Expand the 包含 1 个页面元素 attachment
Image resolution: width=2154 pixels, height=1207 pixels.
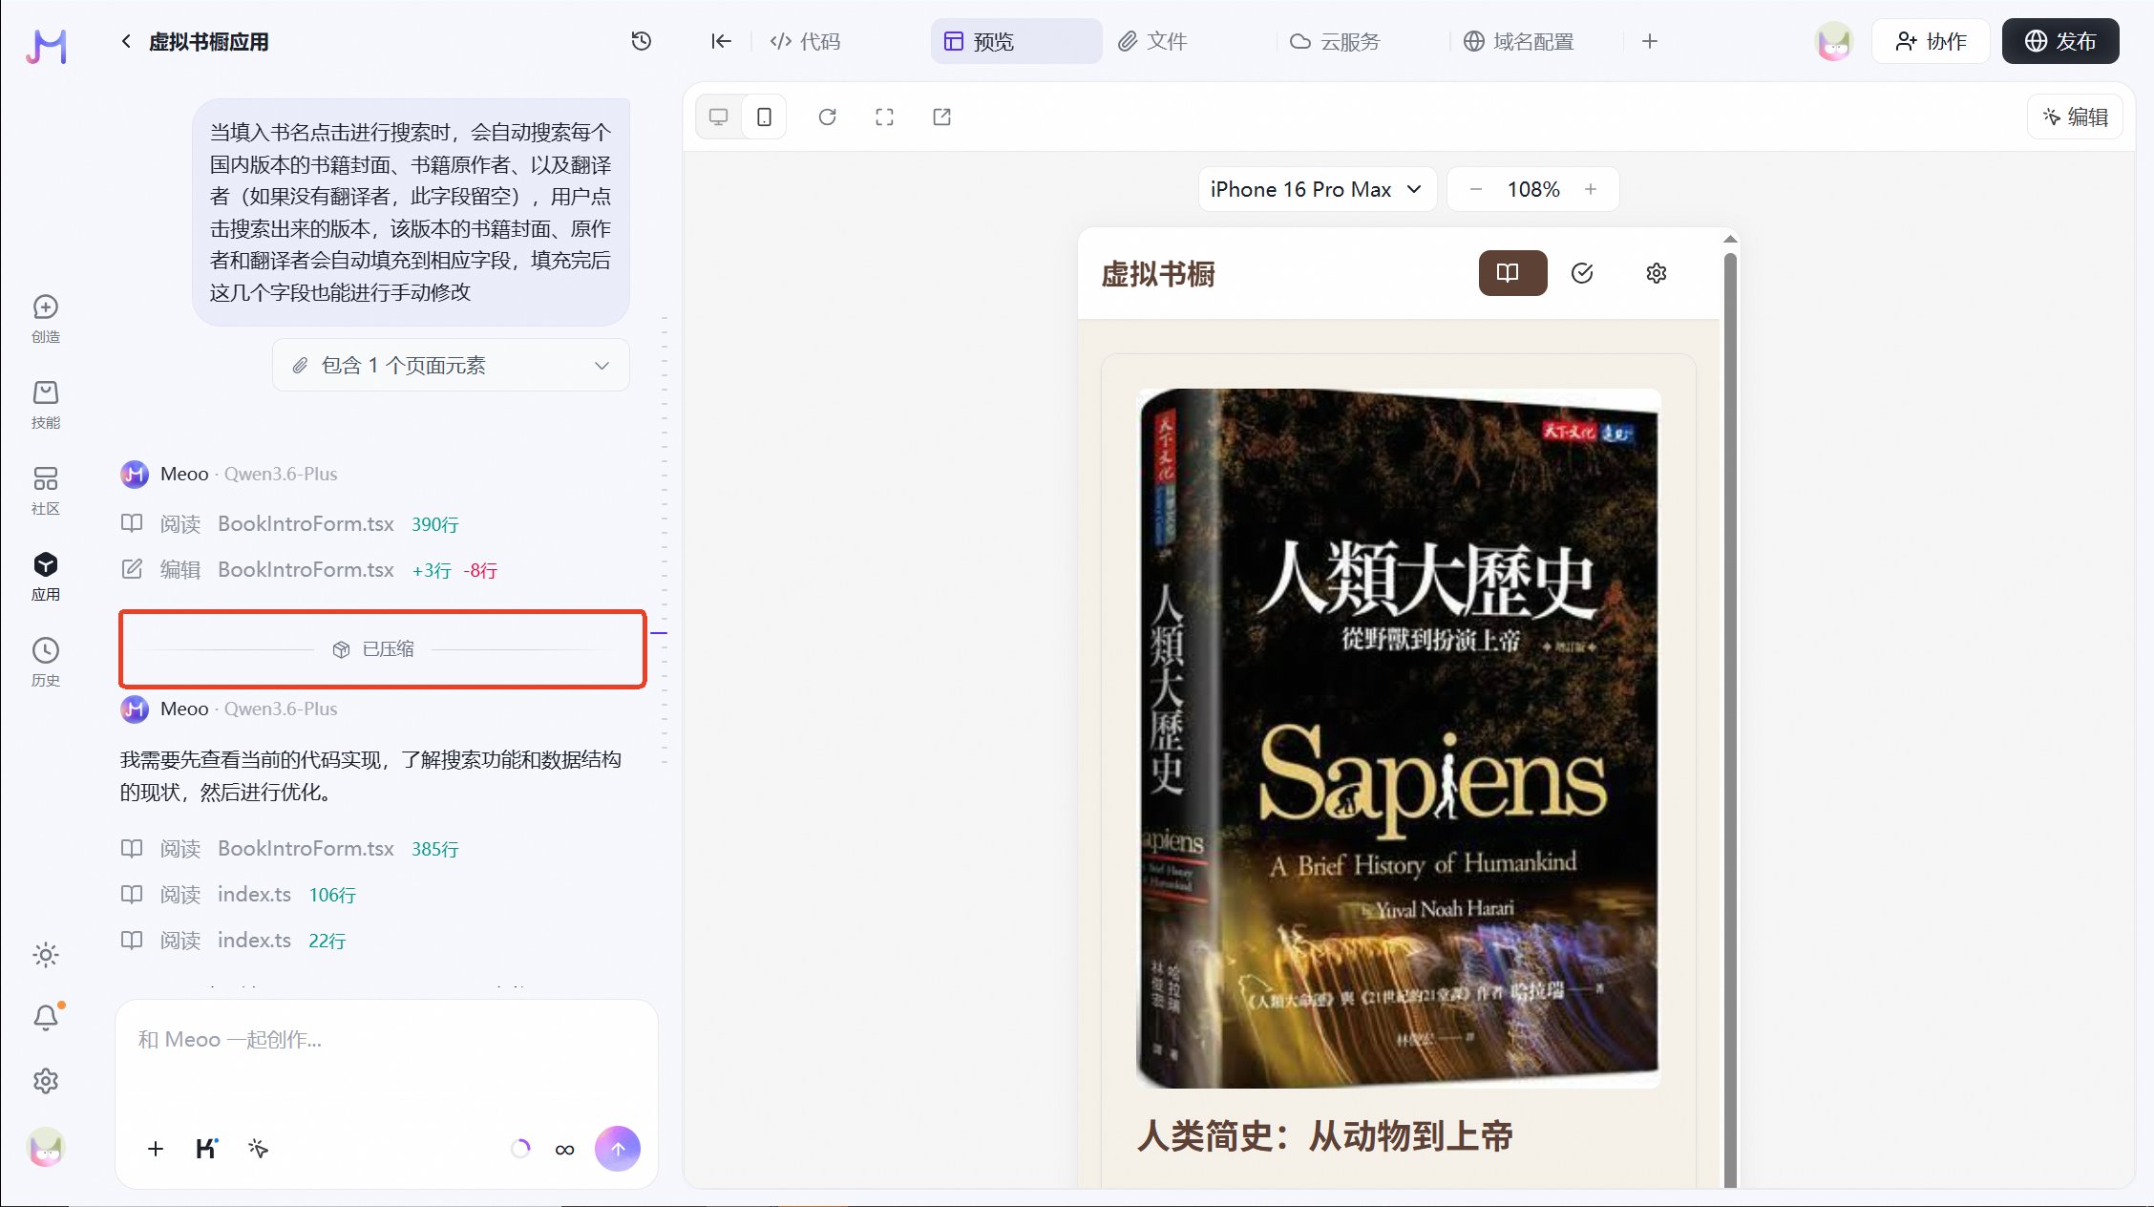pyautogui.click(x=451, y=365)
